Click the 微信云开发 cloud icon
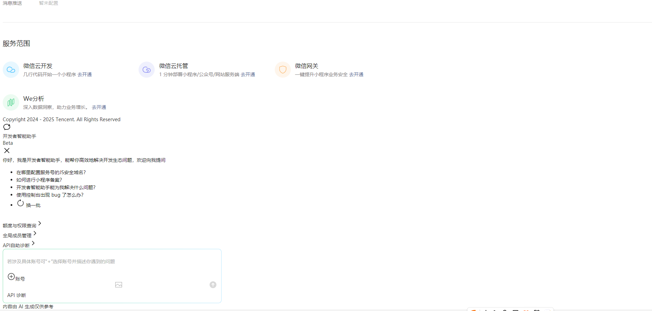 pyautogui.click(x=11, y=70)
